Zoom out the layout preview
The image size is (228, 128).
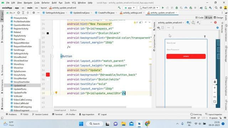(x=214, y=92)
